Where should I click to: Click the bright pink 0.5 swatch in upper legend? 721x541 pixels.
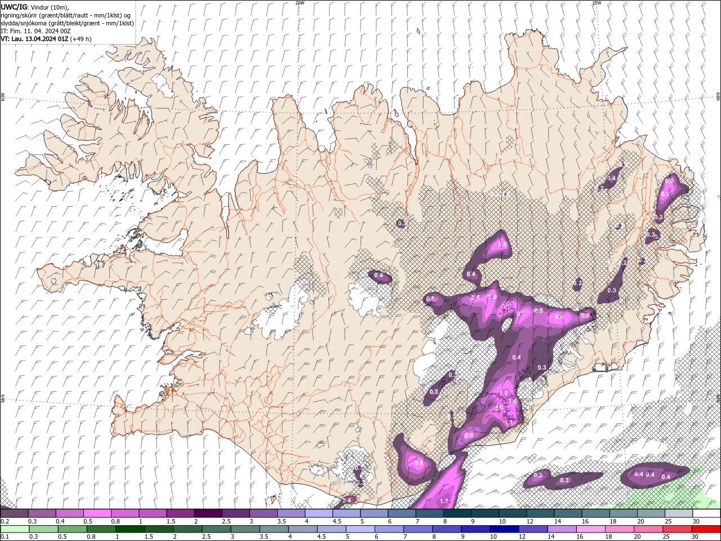tap(97, 513)
